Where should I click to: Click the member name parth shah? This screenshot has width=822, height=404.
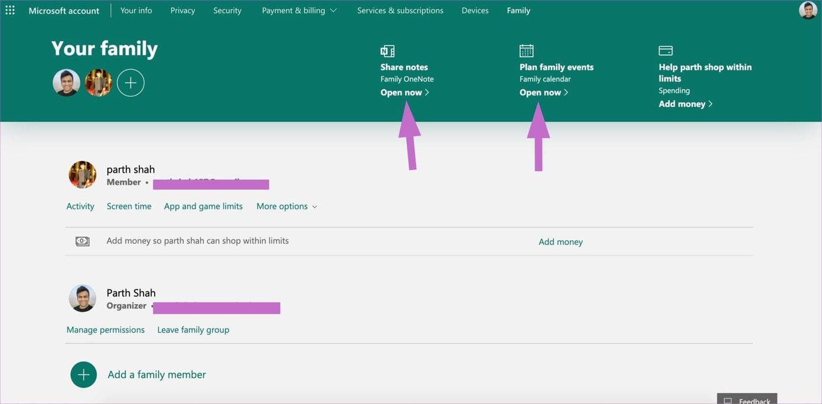pos(131,170)
